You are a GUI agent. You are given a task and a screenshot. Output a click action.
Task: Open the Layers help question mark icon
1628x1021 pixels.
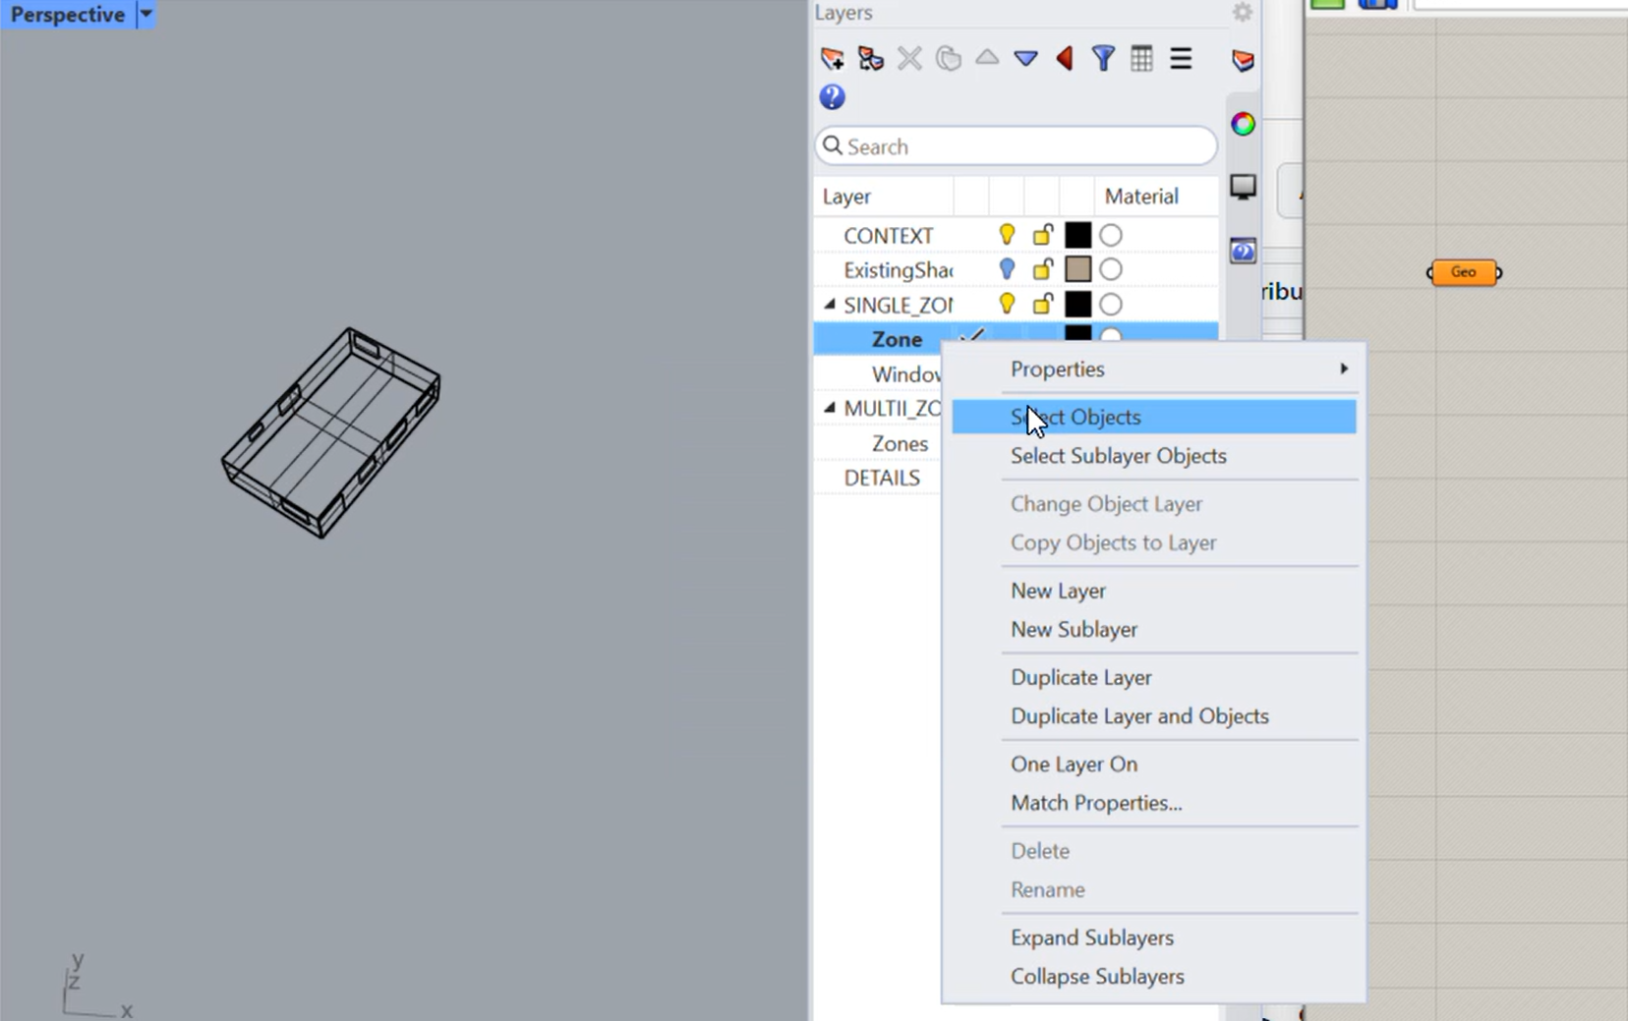[832, 97]
